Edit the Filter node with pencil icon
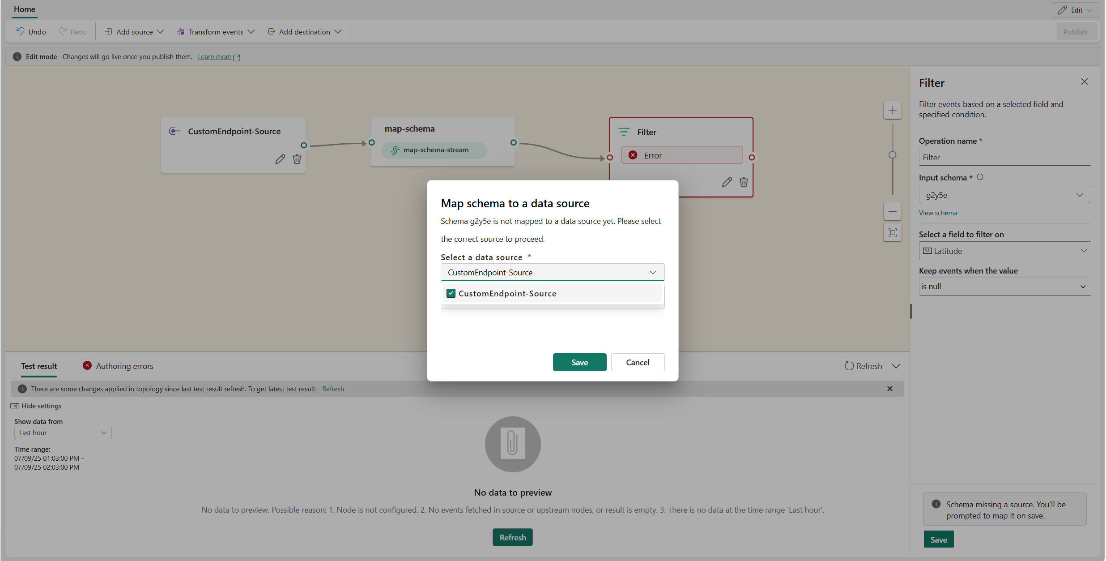 tap(727, 182)
